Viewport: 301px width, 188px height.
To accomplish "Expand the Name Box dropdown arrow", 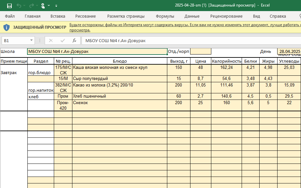I will [32, 40].
